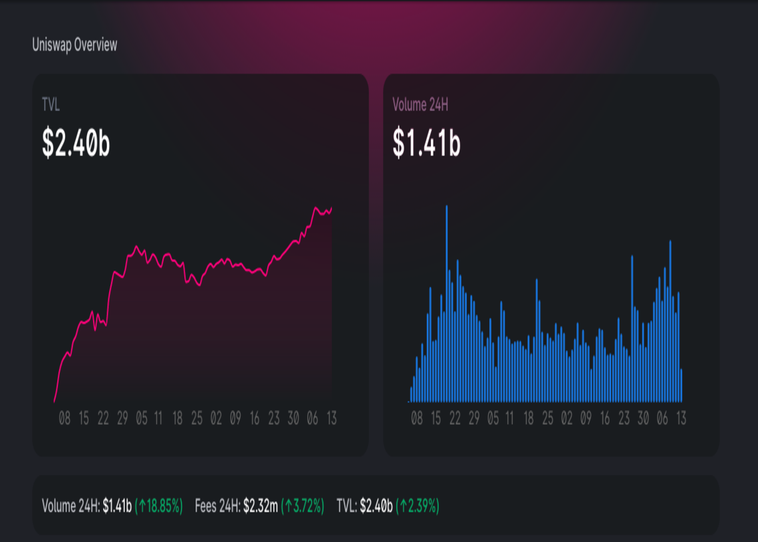Click the 15 date label under the TVL chart
Viewport: 758px width, 542px height.
click(84, 418)
